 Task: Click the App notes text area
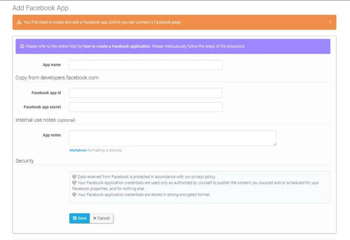[x=173, y=138]
